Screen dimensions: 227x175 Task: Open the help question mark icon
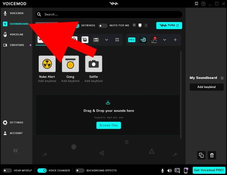(203, 4)
